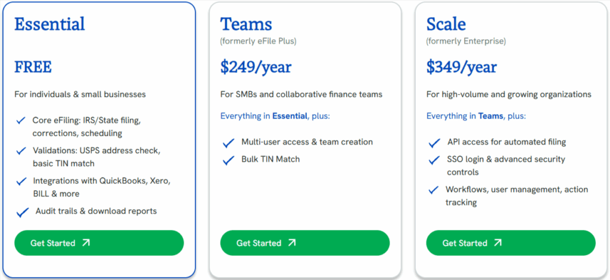Image resolution: width=610 pixels, height=280 pixels.
Task: Click the checkmark beside Workflows, user management
Action: tap(434, 190)
